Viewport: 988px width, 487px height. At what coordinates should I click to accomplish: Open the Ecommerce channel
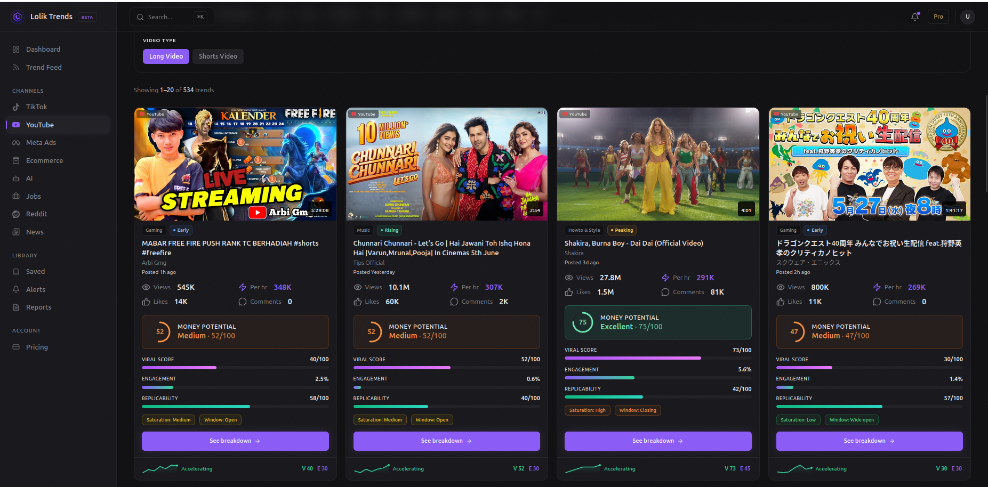(58, 160)
